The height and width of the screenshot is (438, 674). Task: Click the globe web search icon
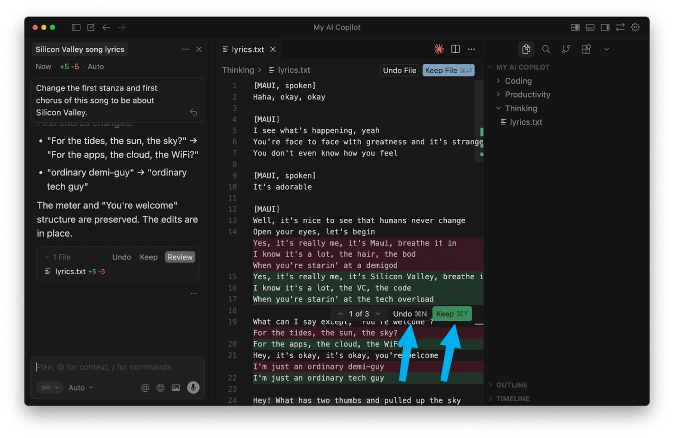coord(161,388)
